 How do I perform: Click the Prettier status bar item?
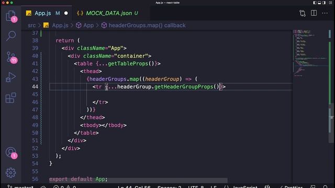pyautogui.click(x=291, y=187)
